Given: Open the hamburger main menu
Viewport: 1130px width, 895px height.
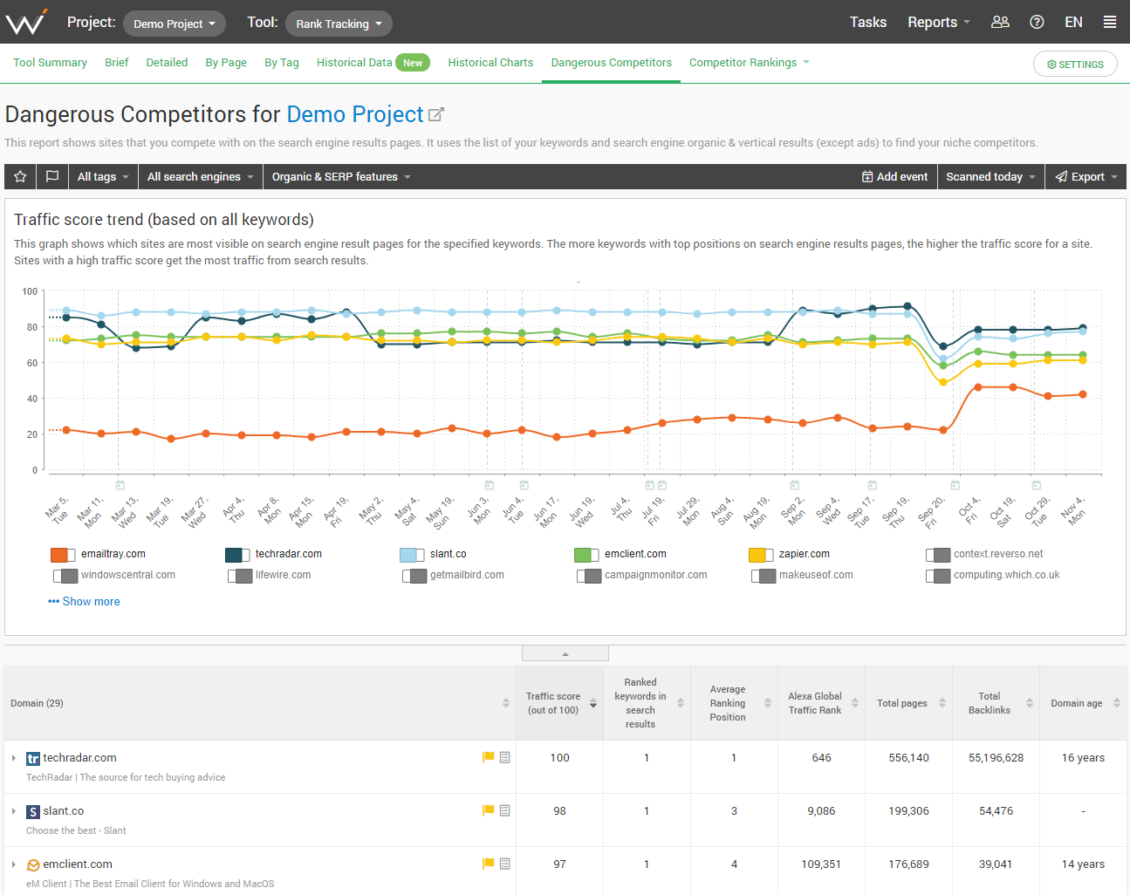Looking at the screenshot, I should coord(1110,22).
